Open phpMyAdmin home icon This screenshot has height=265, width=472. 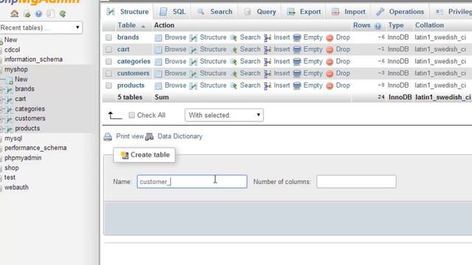[x=15, y=13]
